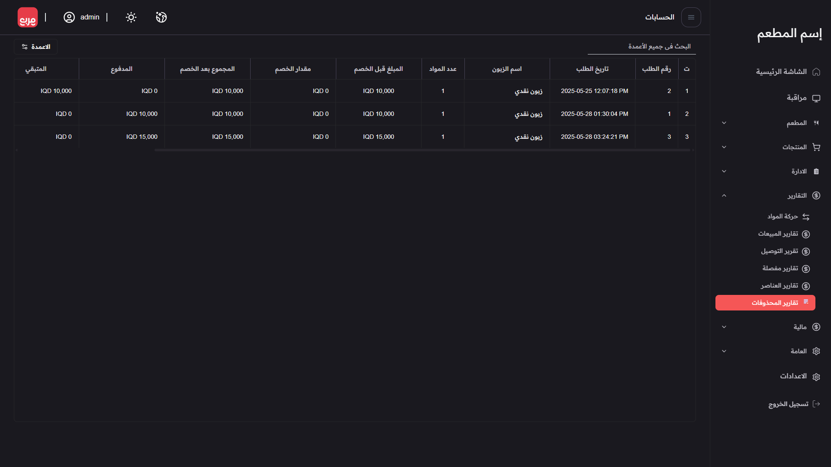Open the admin user profile icon
The image size is (831, 467).
[69, 17]
